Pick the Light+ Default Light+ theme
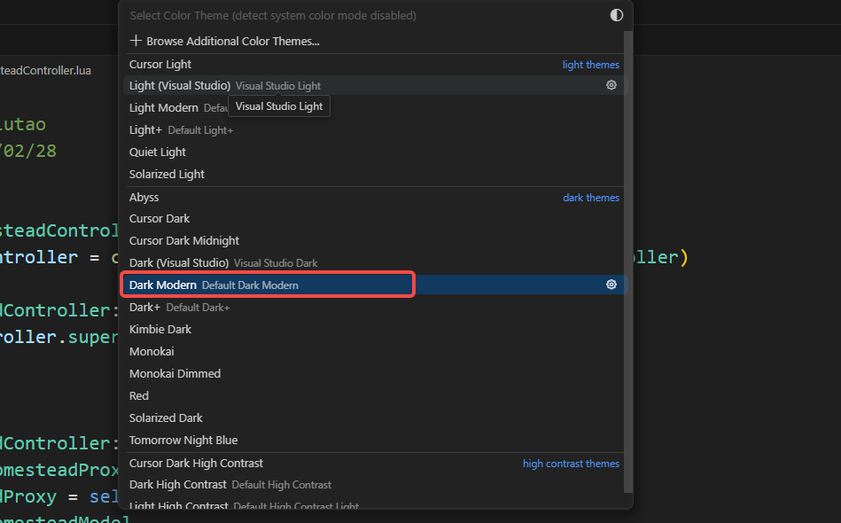Viewport: 841px width, 523px height. pos(374,129)
